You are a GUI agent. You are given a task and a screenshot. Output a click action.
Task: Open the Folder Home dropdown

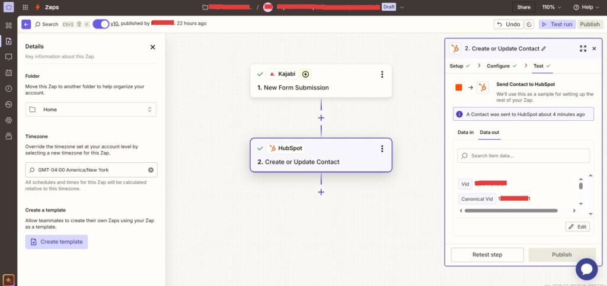pyautogui.click(x=91, y=110)
